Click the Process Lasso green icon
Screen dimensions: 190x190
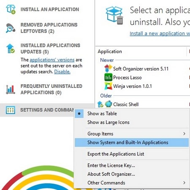pos(109,77)
